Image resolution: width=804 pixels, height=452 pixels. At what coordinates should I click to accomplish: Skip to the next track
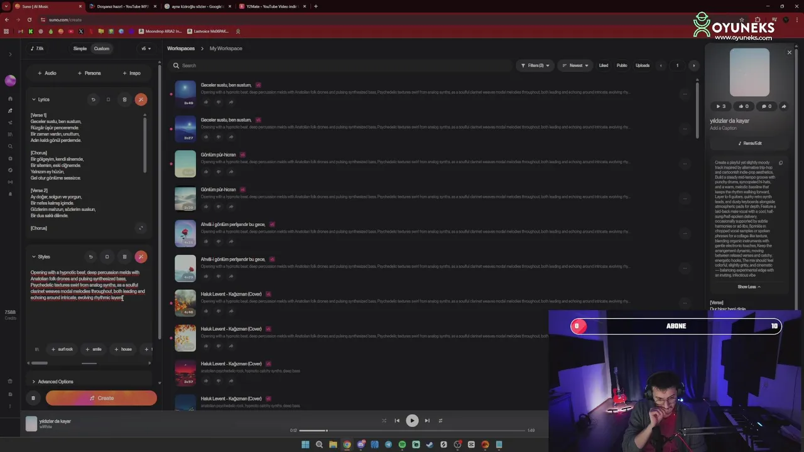click(427, 421)
